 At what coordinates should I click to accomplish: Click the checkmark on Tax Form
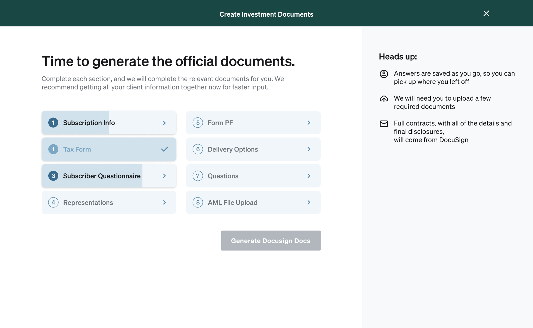[164, 149]
